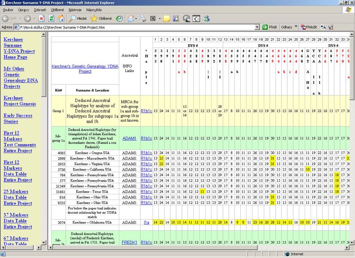The image size is (355, 258).
Task: Click R1b1c link in kit 4085 row
Action: click(146, 153)
